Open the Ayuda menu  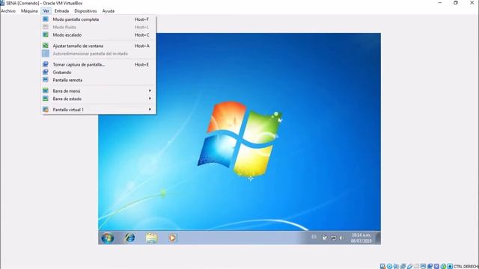click(108, 11)
